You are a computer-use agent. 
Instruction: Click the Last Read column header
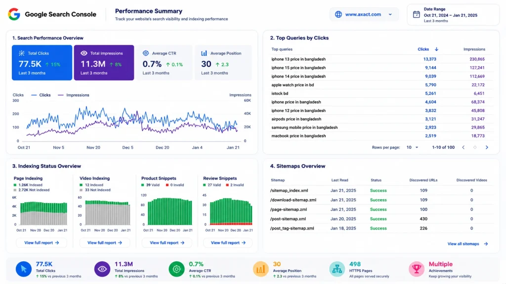[x=339, y=180]
